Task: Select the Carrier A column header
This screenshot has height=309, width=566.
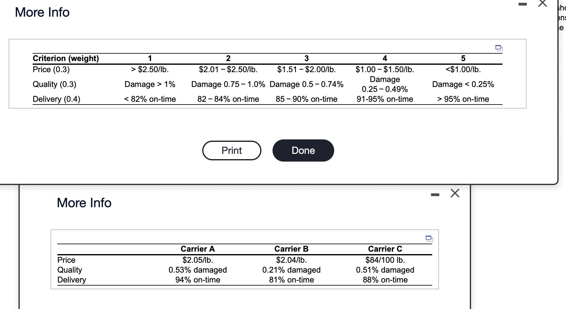Action: 197,249
